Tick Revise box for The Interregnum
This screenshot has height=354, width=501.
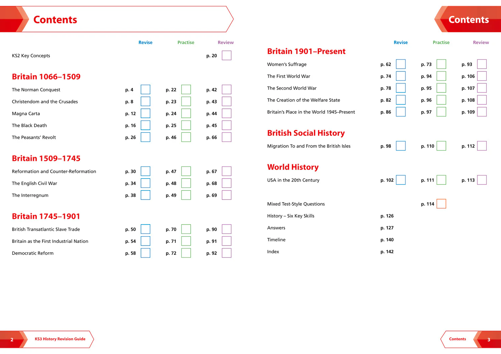[x=145, y=195]
